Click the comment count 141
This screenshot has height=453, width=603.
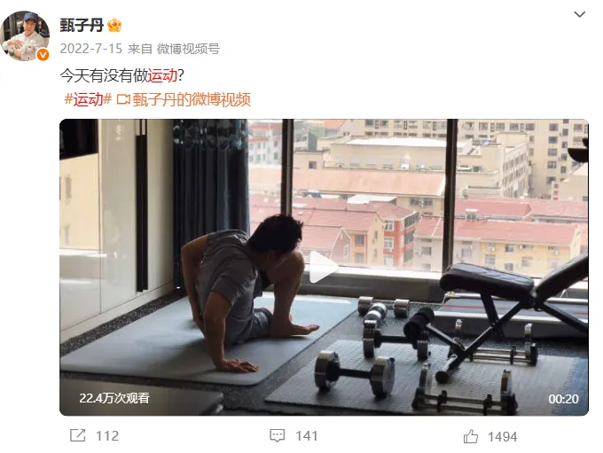pos(307,436)
